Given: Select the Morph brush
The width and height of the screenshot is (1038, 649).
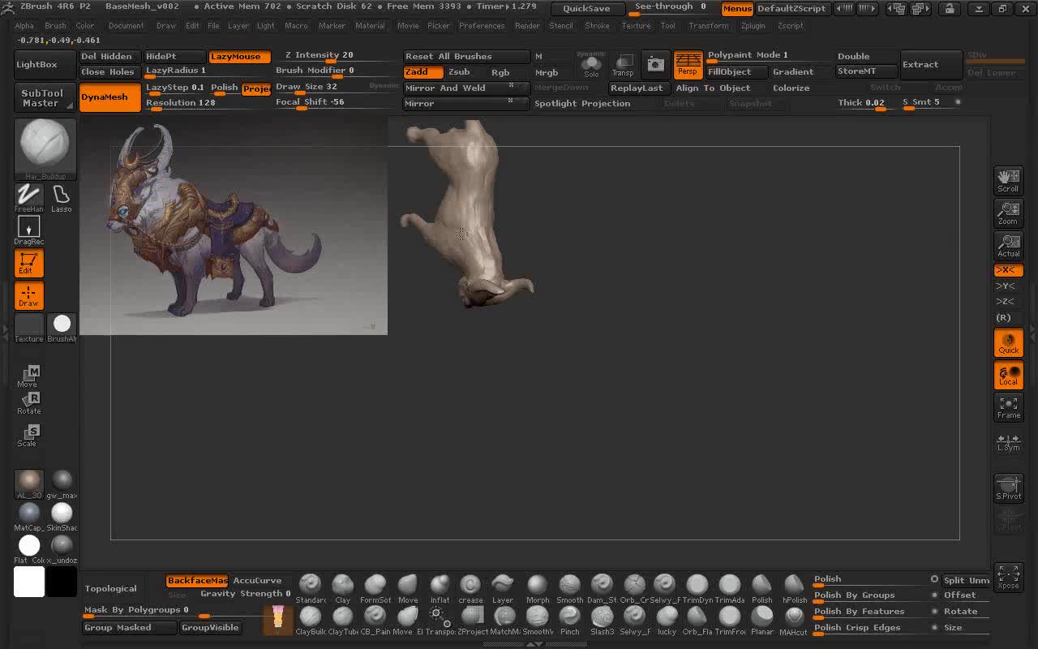Looking at the screenshot, I should (x=537, y=589).
